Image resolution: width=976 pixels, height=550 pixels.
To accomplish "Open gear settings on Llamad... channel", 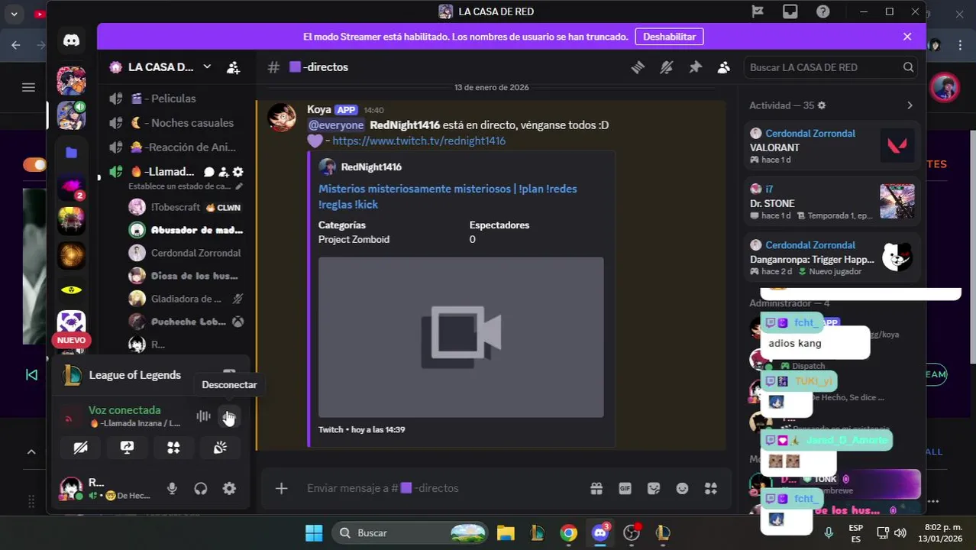I will [238, 172].
